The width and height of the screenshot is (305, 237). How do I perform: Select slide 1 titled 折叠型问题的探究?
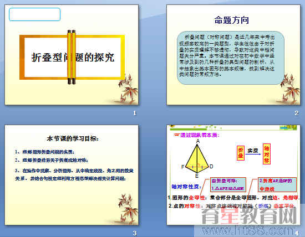click(72, 55)
